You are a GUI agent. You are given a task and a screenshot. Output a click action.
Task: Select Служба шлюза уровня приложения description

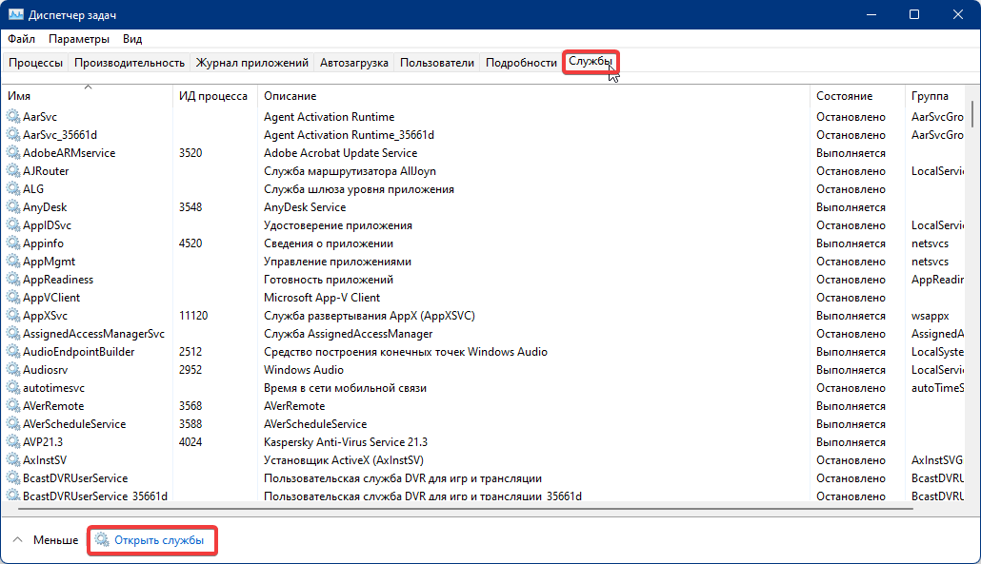(358, 188)
